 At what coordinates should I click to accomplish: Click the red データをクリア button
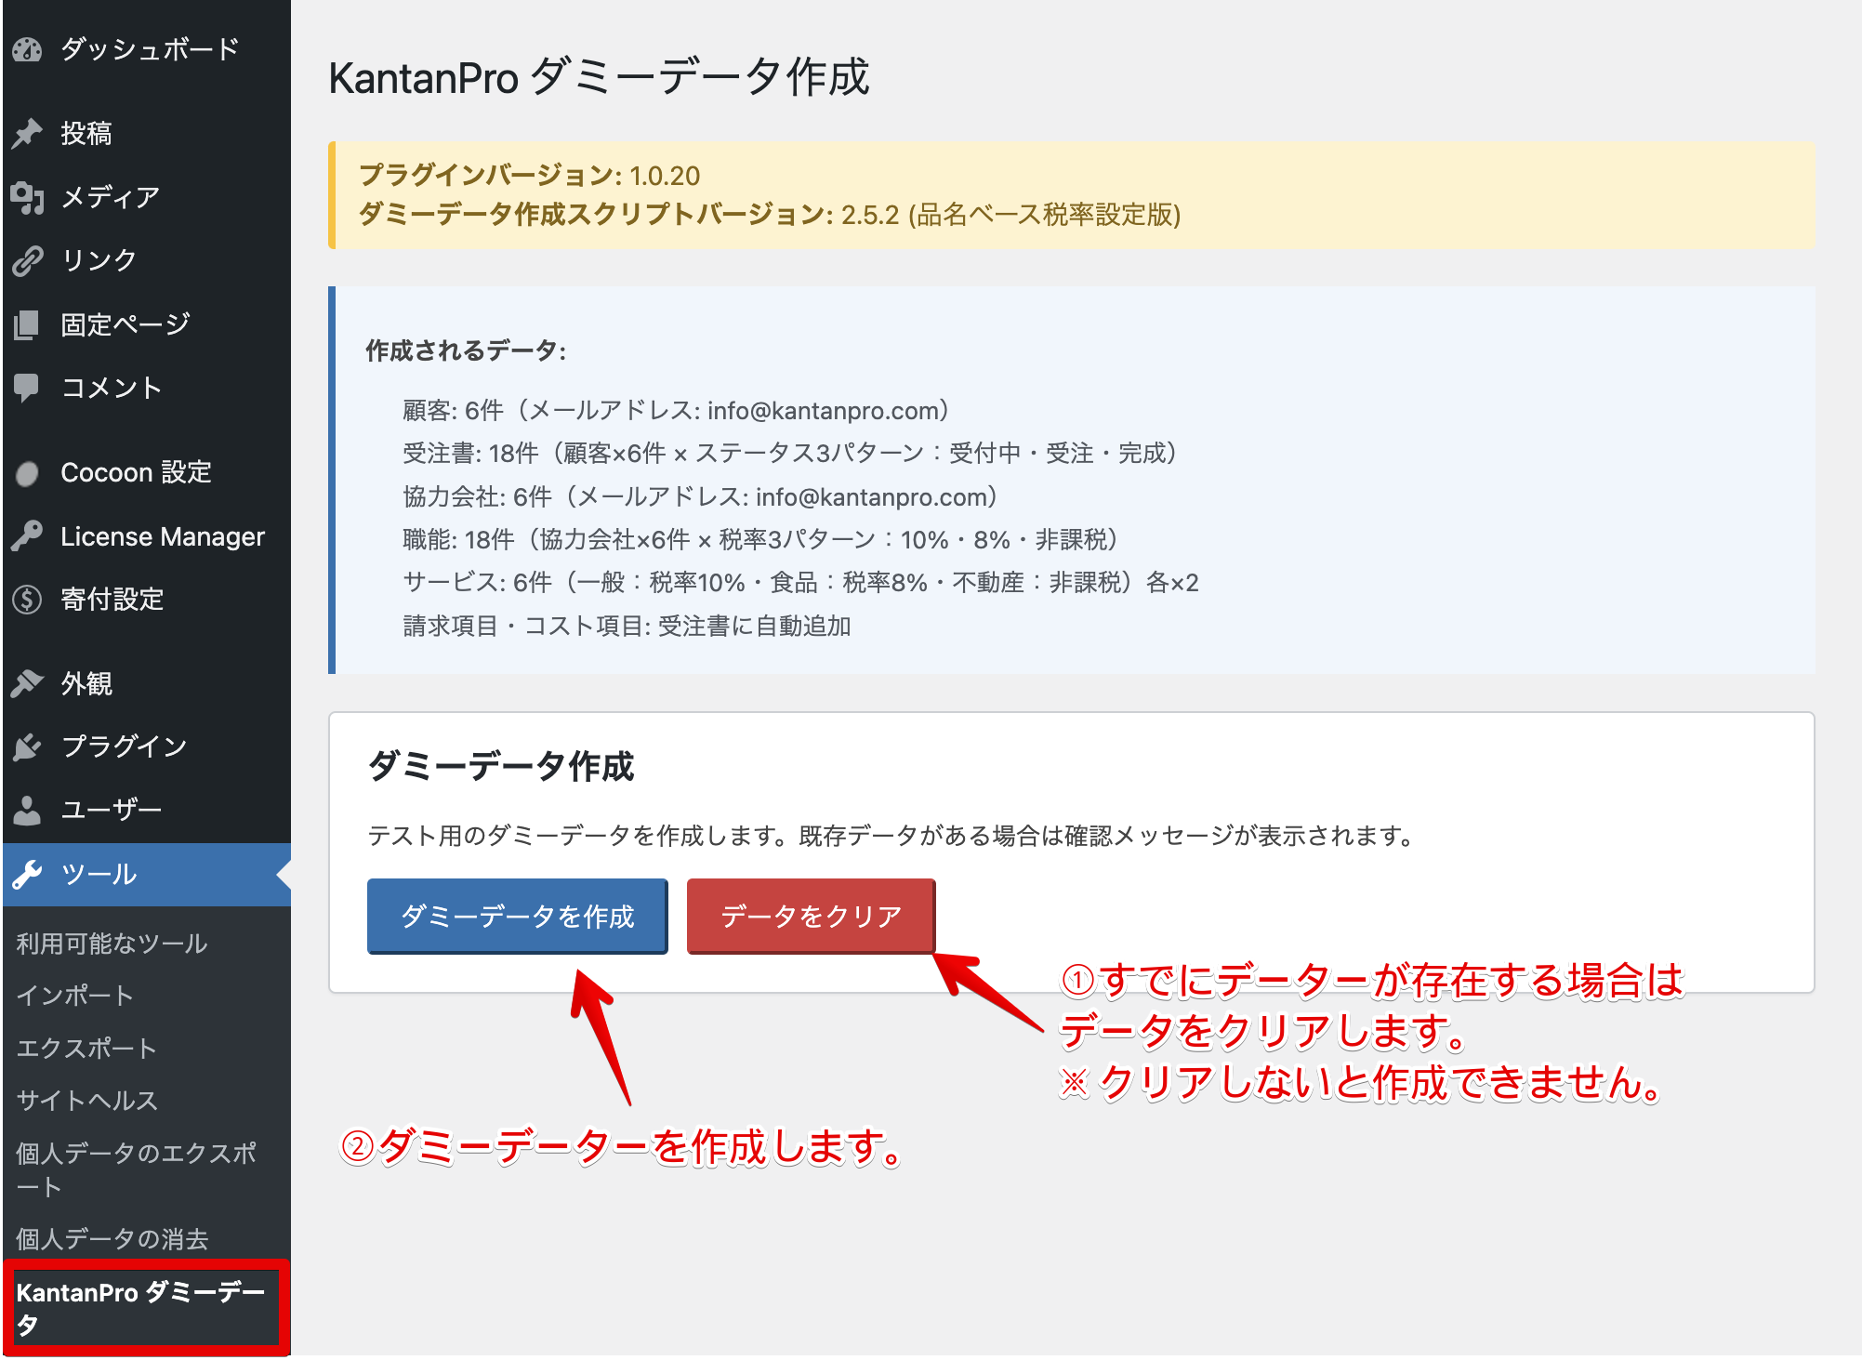(x=811, y=917)
